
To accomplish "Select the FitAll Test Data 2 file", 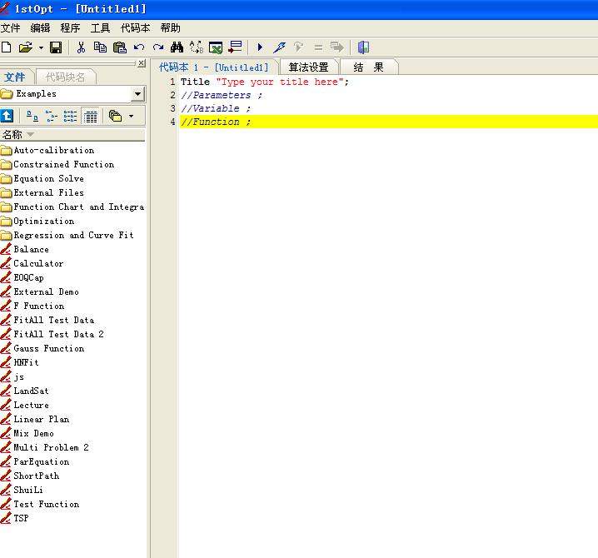I will [x=52, y=334].
